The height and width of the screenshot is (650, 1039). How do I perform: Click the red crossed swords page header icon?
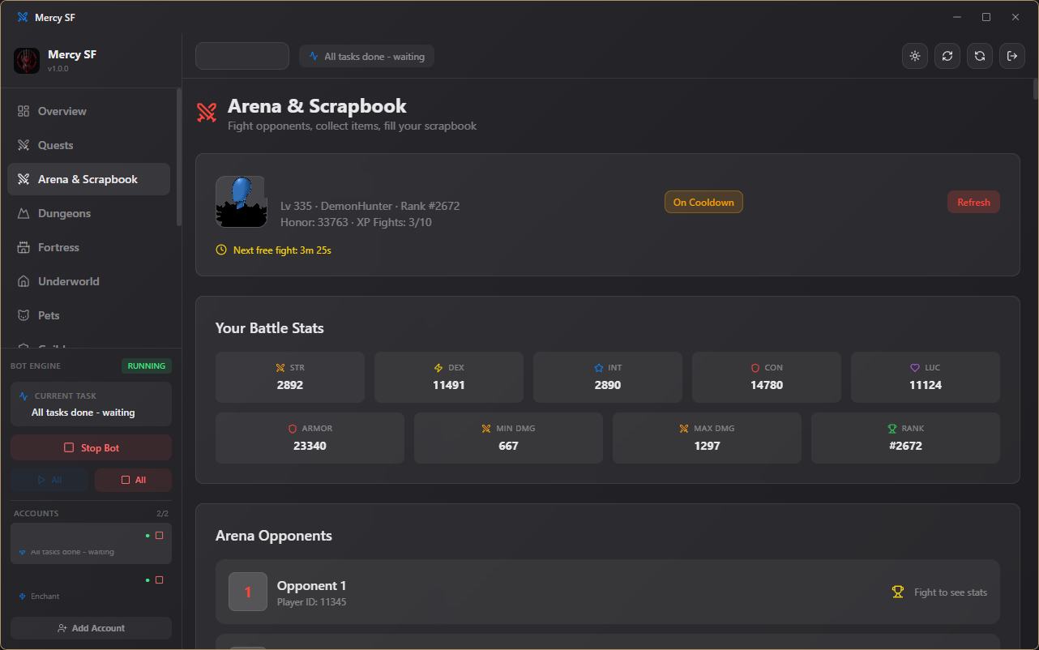point(207,113)
